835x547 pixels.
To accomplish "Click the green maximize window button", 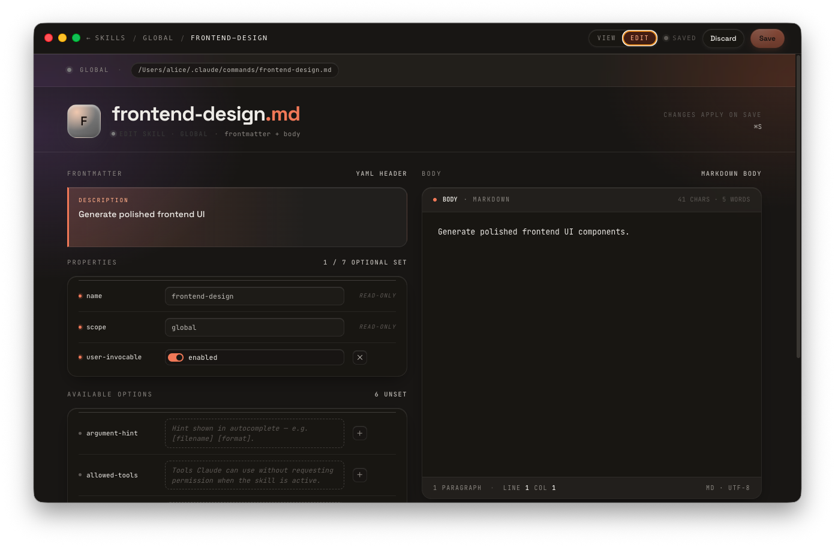I will 76,38.
